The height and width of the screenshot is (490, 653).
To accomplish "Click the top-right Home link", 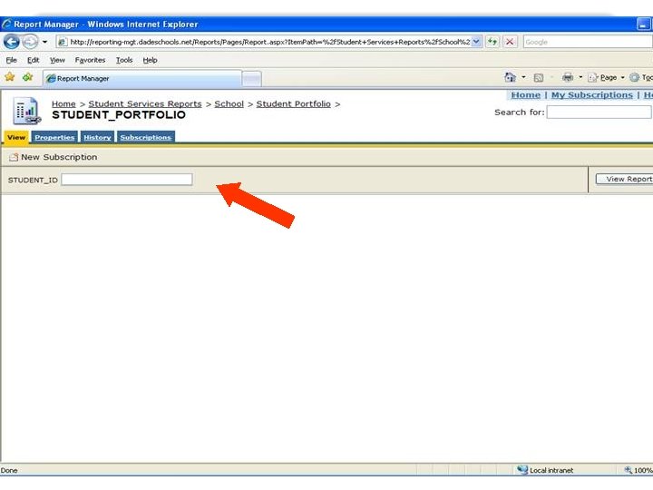I will (x=525, y=95).
